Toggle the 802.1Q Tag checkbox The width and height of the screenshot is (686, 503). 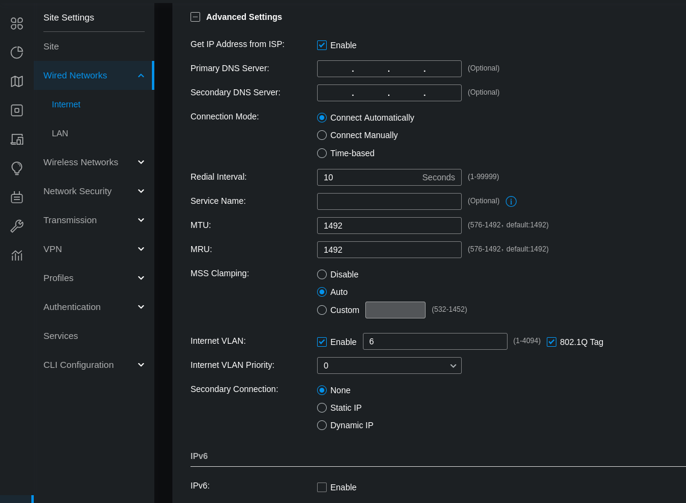coord(552,342)
